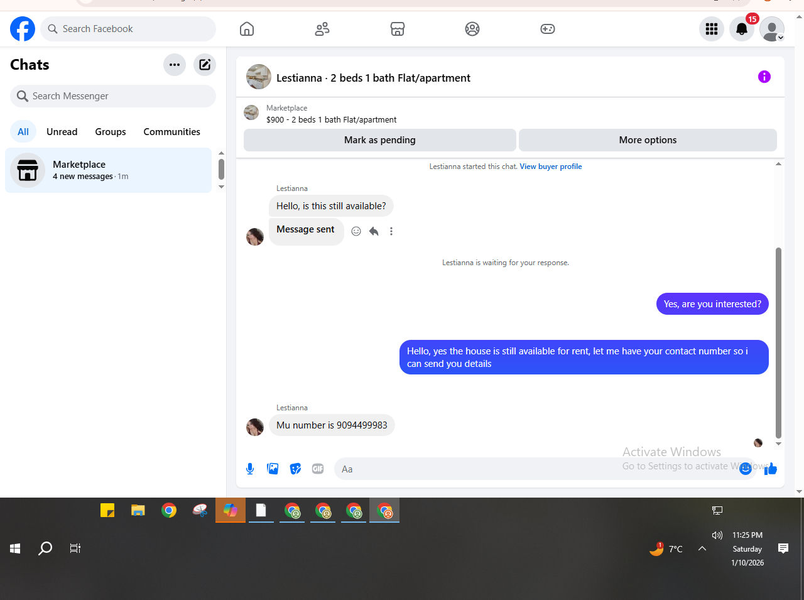This screenshot has width=804, height=600.
Task: Click the 'Hello, is this still available?' message
Action: tap(331, 206)
